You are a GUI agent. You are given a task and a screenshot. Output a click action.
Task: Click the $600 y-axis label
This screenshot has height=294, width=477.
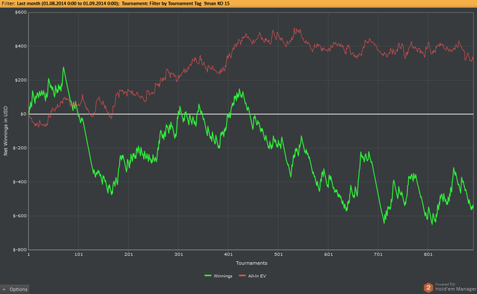[x=20, y=12]
